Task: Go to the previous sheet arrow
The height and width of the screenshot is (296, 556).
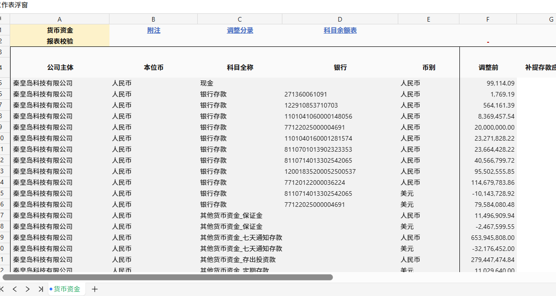Action: (x=15, y=289)
